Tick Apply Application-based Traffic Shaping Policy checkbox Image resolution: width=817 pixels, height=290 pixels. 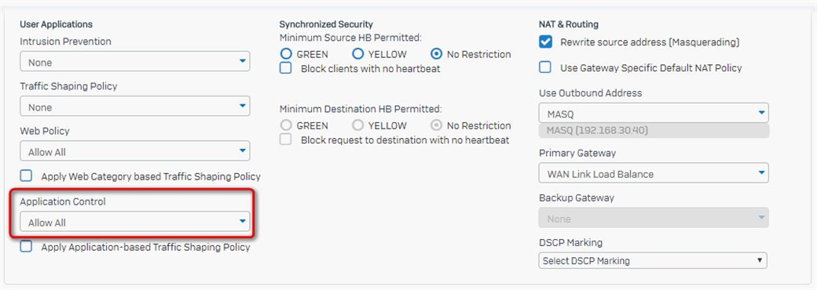point(26,246)
